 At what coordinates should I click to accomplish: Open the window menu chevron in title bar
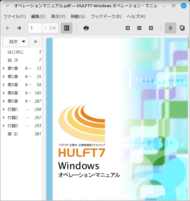(8, 6)
